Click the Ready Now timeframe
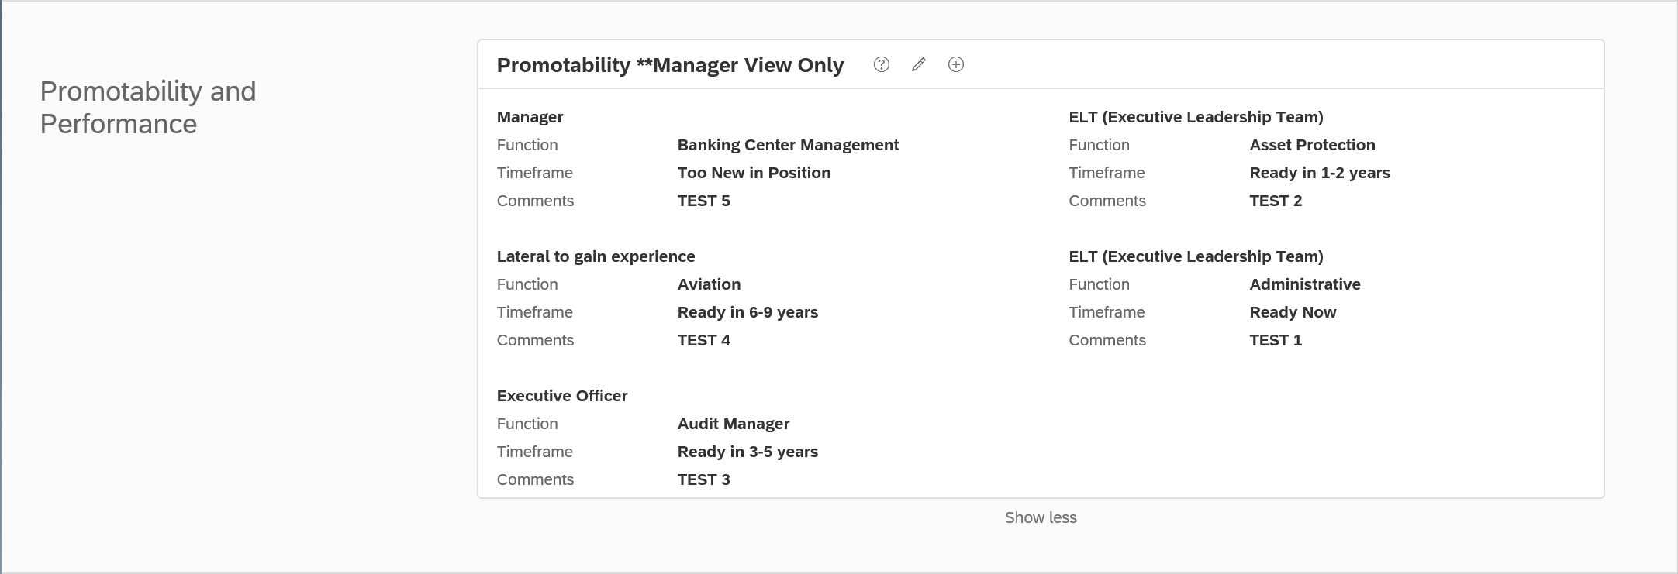This screenshot has width=1678, height=574. (x=1293, y=312)
